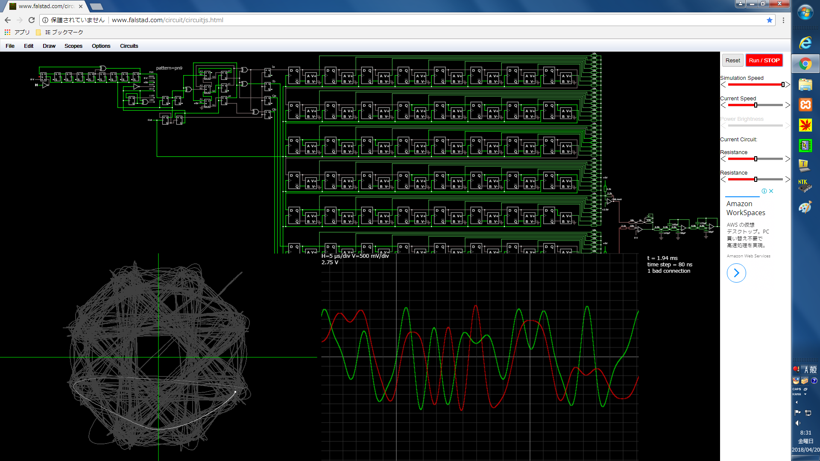Adjust the second Resistance slider
The height and width of the screenshot is (461, 820).
pos(755,179)
